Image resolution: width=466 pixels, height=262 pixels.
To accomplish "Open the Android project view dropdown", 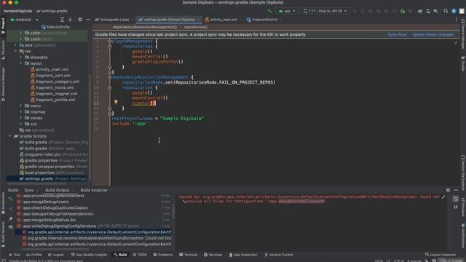I will coord(24,20).
